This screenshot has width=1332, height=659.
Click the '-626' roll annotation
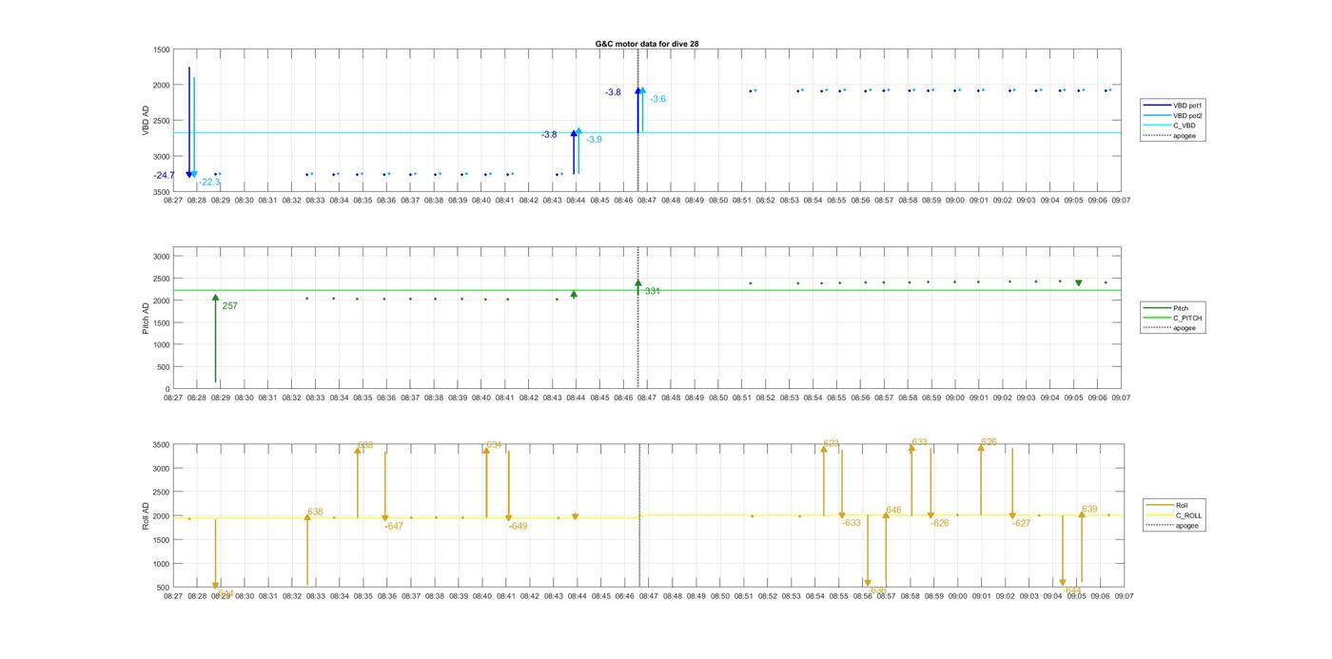pos(940,523)
